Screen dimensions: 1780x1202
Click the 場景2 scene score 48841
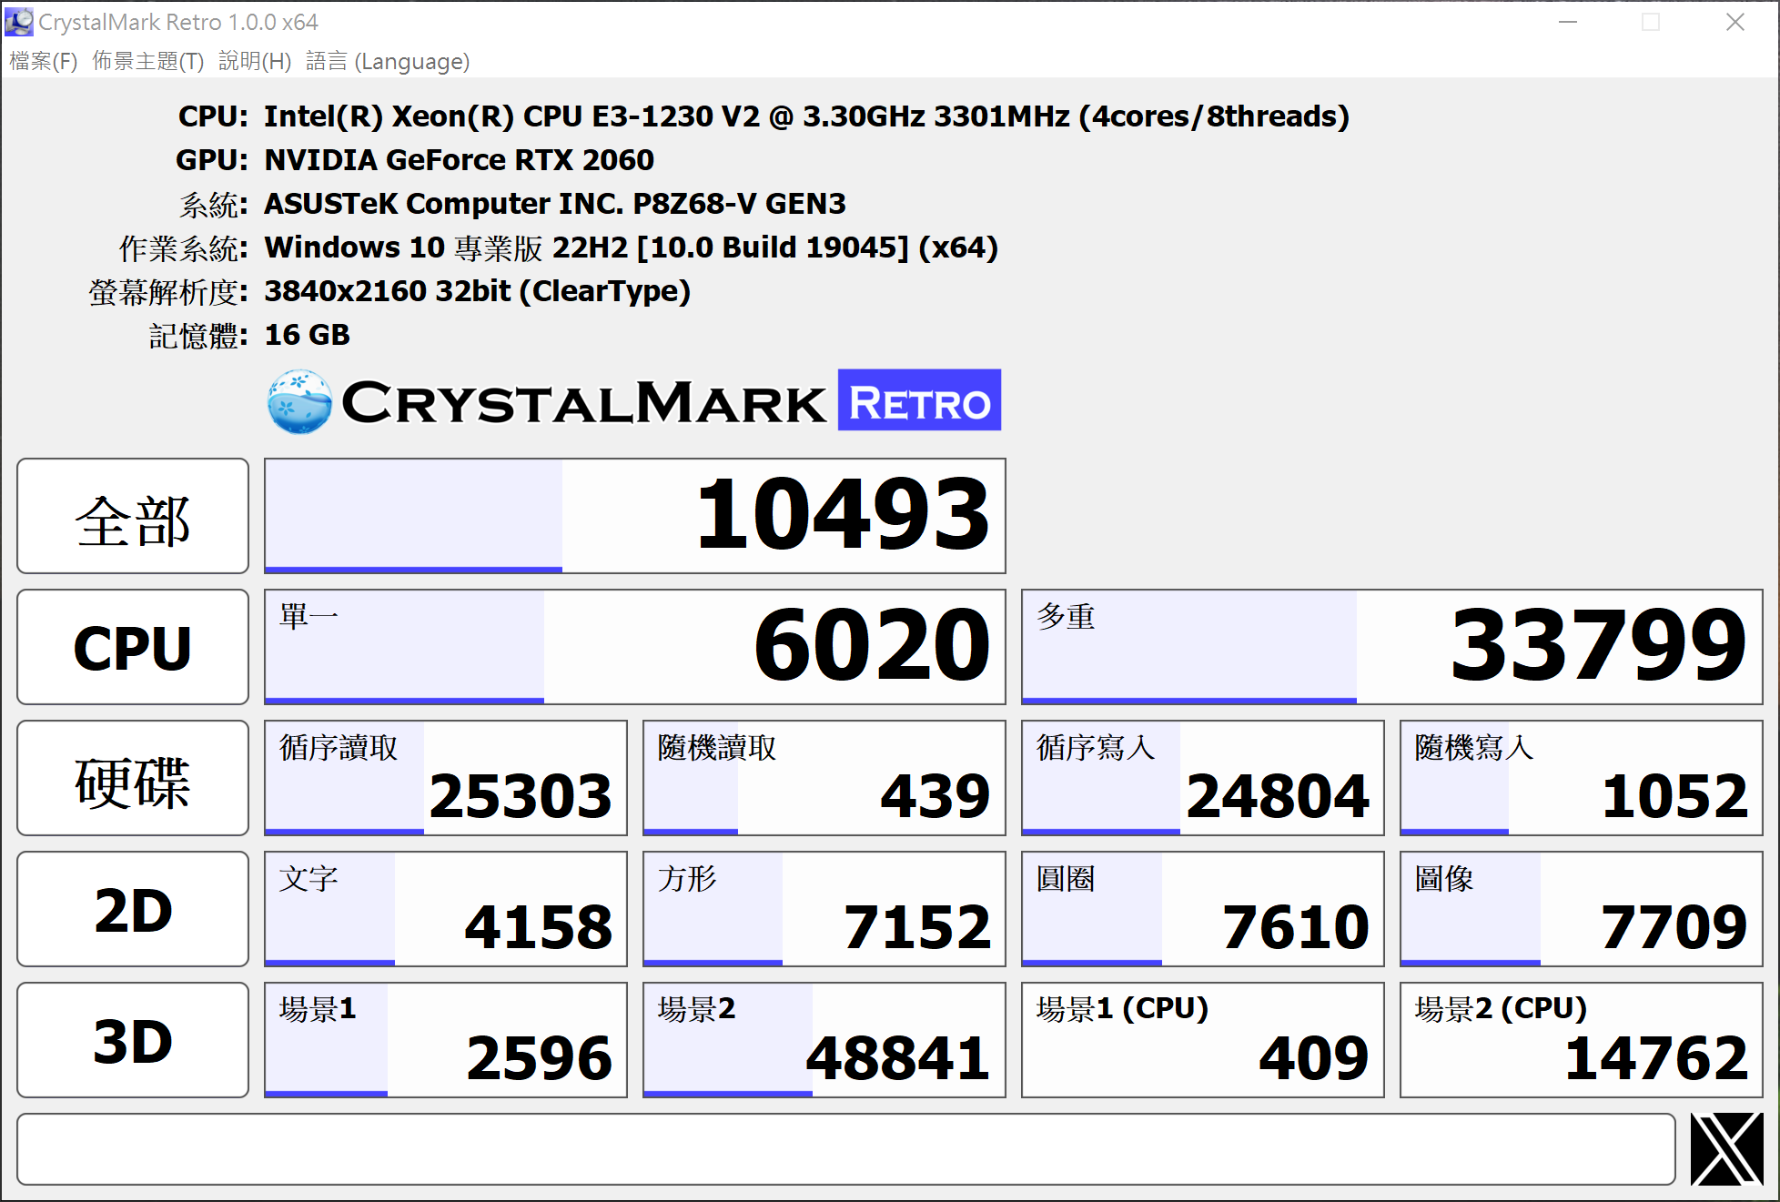pyautogui.click(x=824, y=1040)
